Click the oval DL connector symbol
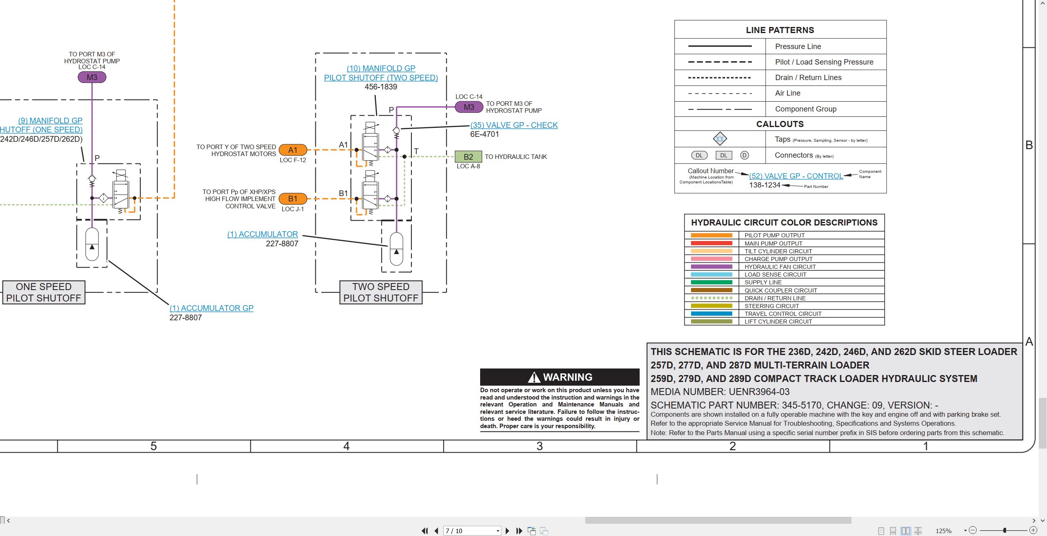Viewport: 1047px width, 536px height. click(x=699, y=155)
